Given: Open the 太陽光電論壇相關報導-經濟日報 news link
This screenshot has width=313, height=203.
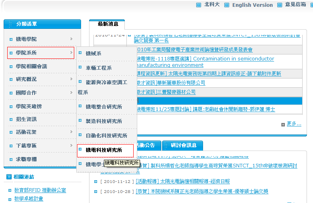Looking at the screenshot, I should (183, 181).
